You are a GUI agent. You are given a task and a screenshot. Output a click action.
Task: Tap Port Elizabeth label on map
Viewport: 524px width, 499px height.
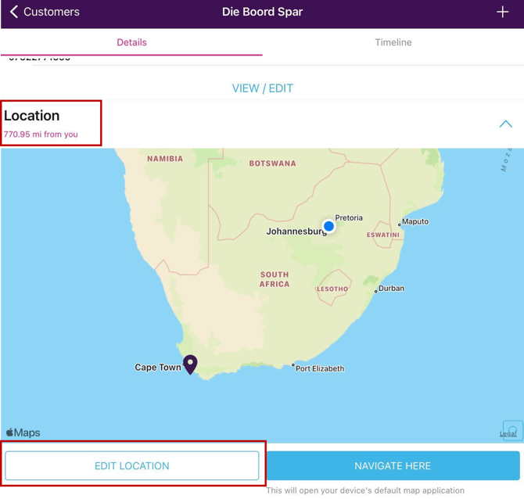[x=320, y=368]
